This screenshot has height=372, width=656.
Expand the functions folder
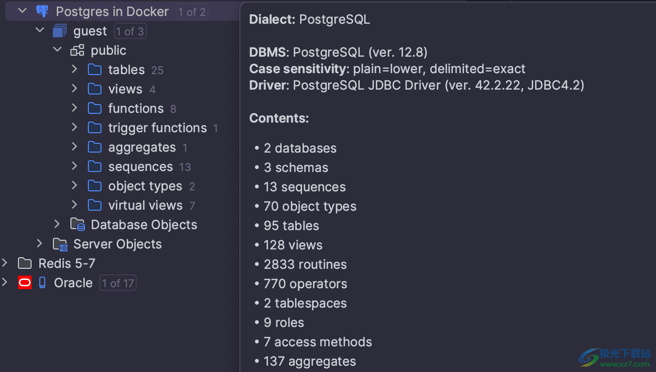74,108
